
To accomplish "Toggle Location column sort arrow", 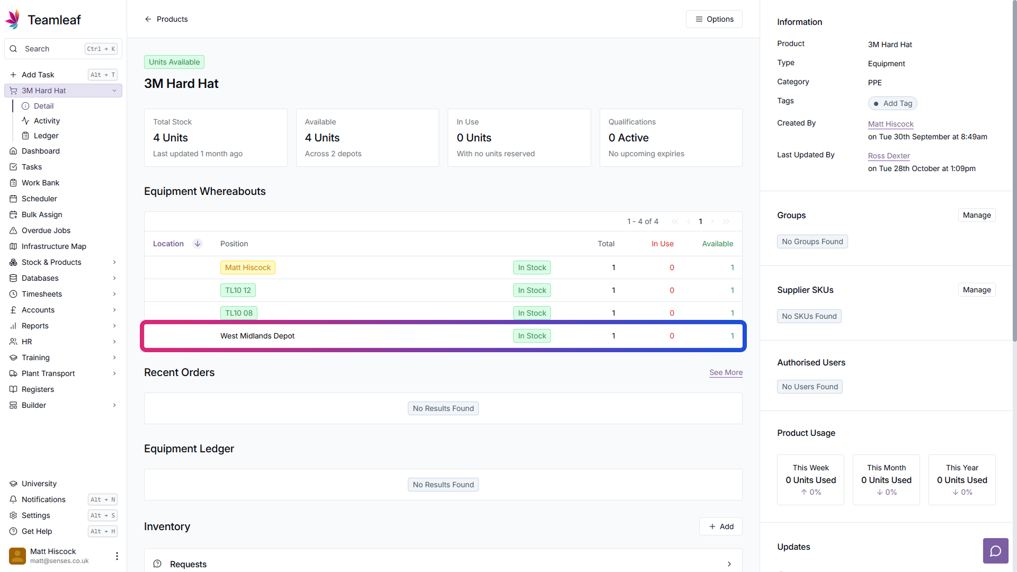I will pos(198,244).
